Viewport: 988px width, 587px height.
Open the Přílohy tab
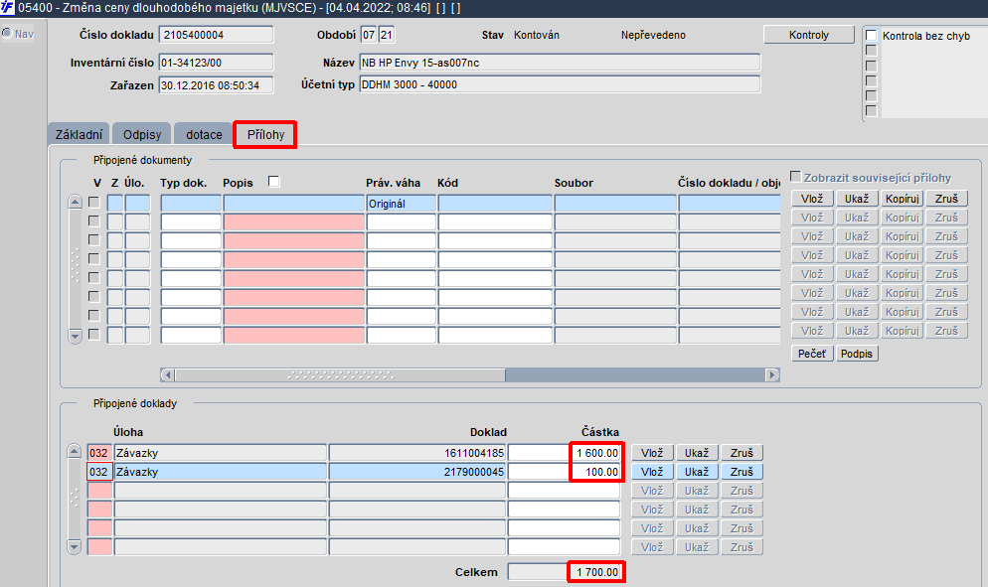click(265, 135)
